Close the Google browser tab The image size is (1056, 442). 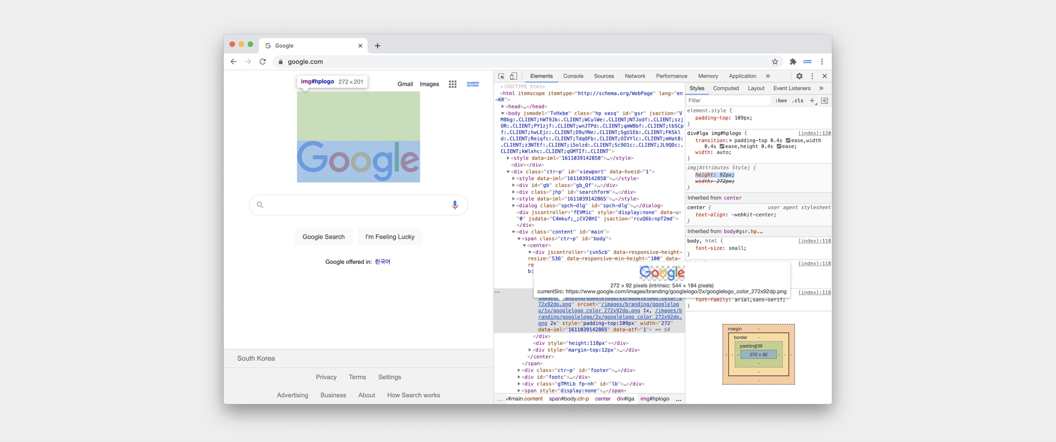pyautogui.click(x=360, y=46)
